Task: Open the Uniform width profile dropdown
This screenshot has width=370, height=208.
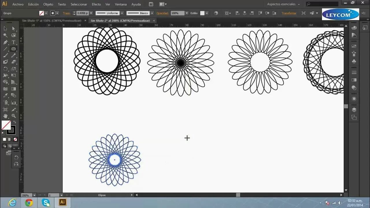Action: tap(122, 13)
